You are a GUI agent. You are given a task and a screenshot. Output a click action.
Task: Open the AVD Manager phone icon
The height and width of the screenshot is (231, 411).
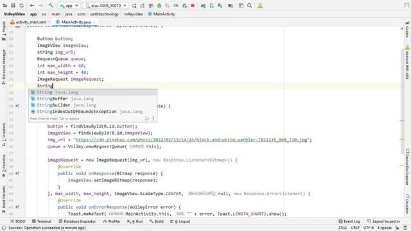(x=211, y=6)
